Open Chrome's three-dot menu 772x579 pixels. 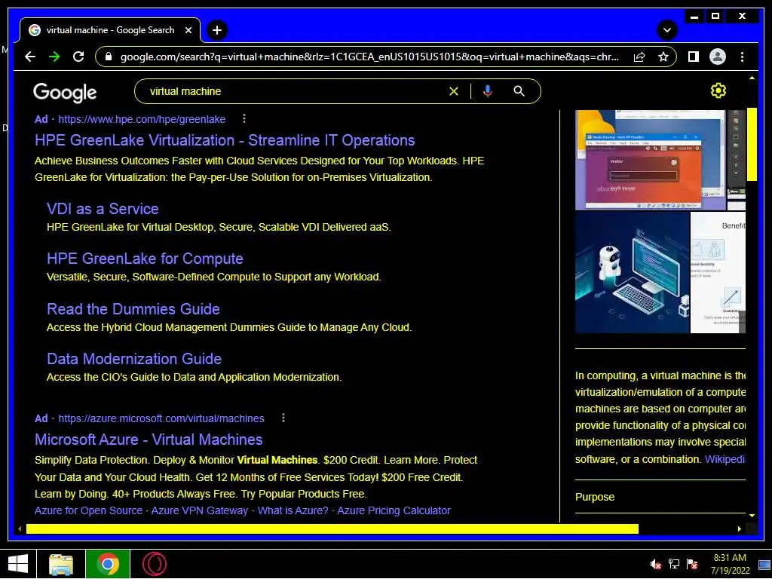pos(742,57)
